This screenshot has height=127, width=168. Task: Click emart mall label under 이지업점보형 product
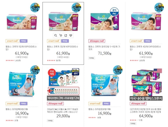95,104
